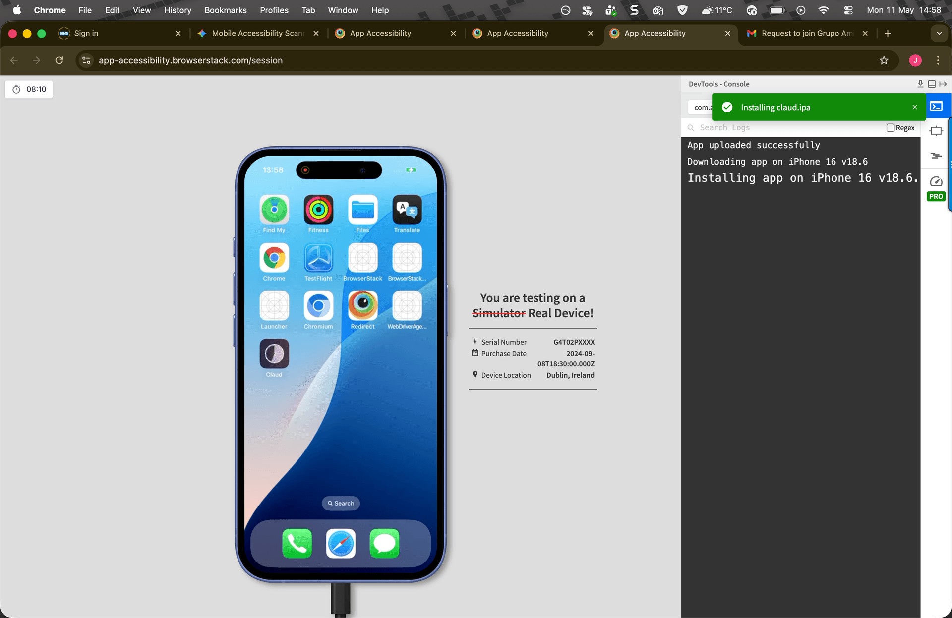The width and height of the screenshot is (952, 618).
Task: Reload the current page
Action: pyautogui.click(x=59, y=60)
